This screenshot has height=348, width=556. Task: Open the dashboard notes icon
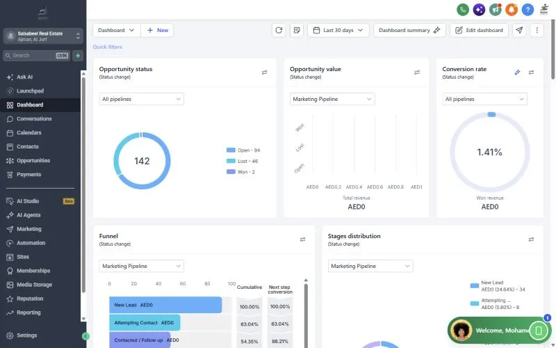coord(297,30)
